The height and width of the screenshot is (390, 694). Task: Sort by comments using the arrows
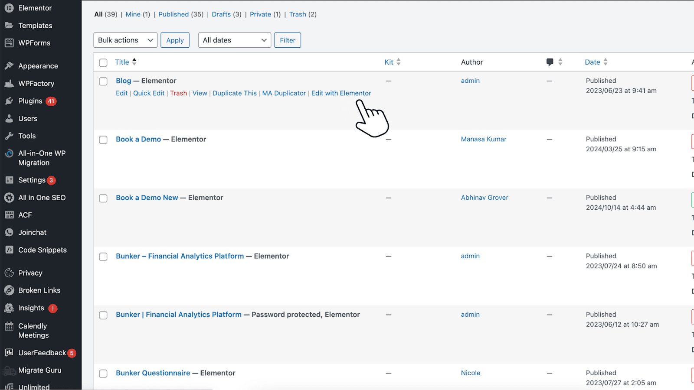(560, 62)
